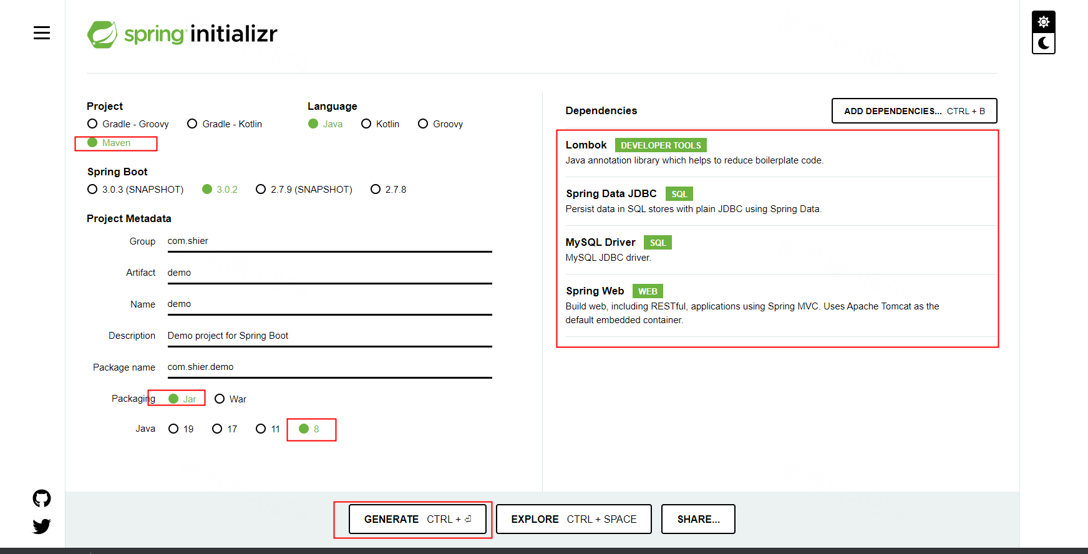Click the Spring Boot heading
The width and height of the screenshot is (1088, 554).
[x=117, y=172]
